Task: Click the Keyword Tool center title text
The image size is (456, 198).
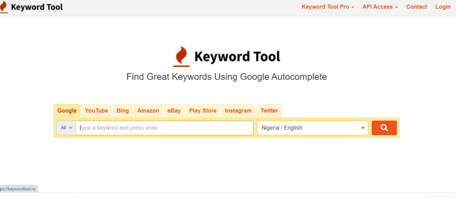Action: pyautogui.click(x=237, y=57)
